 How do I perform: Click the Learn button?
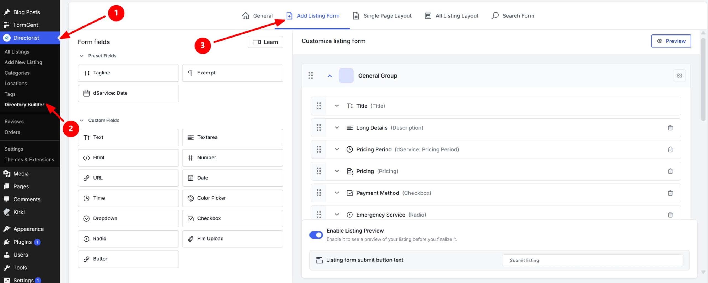265,42
